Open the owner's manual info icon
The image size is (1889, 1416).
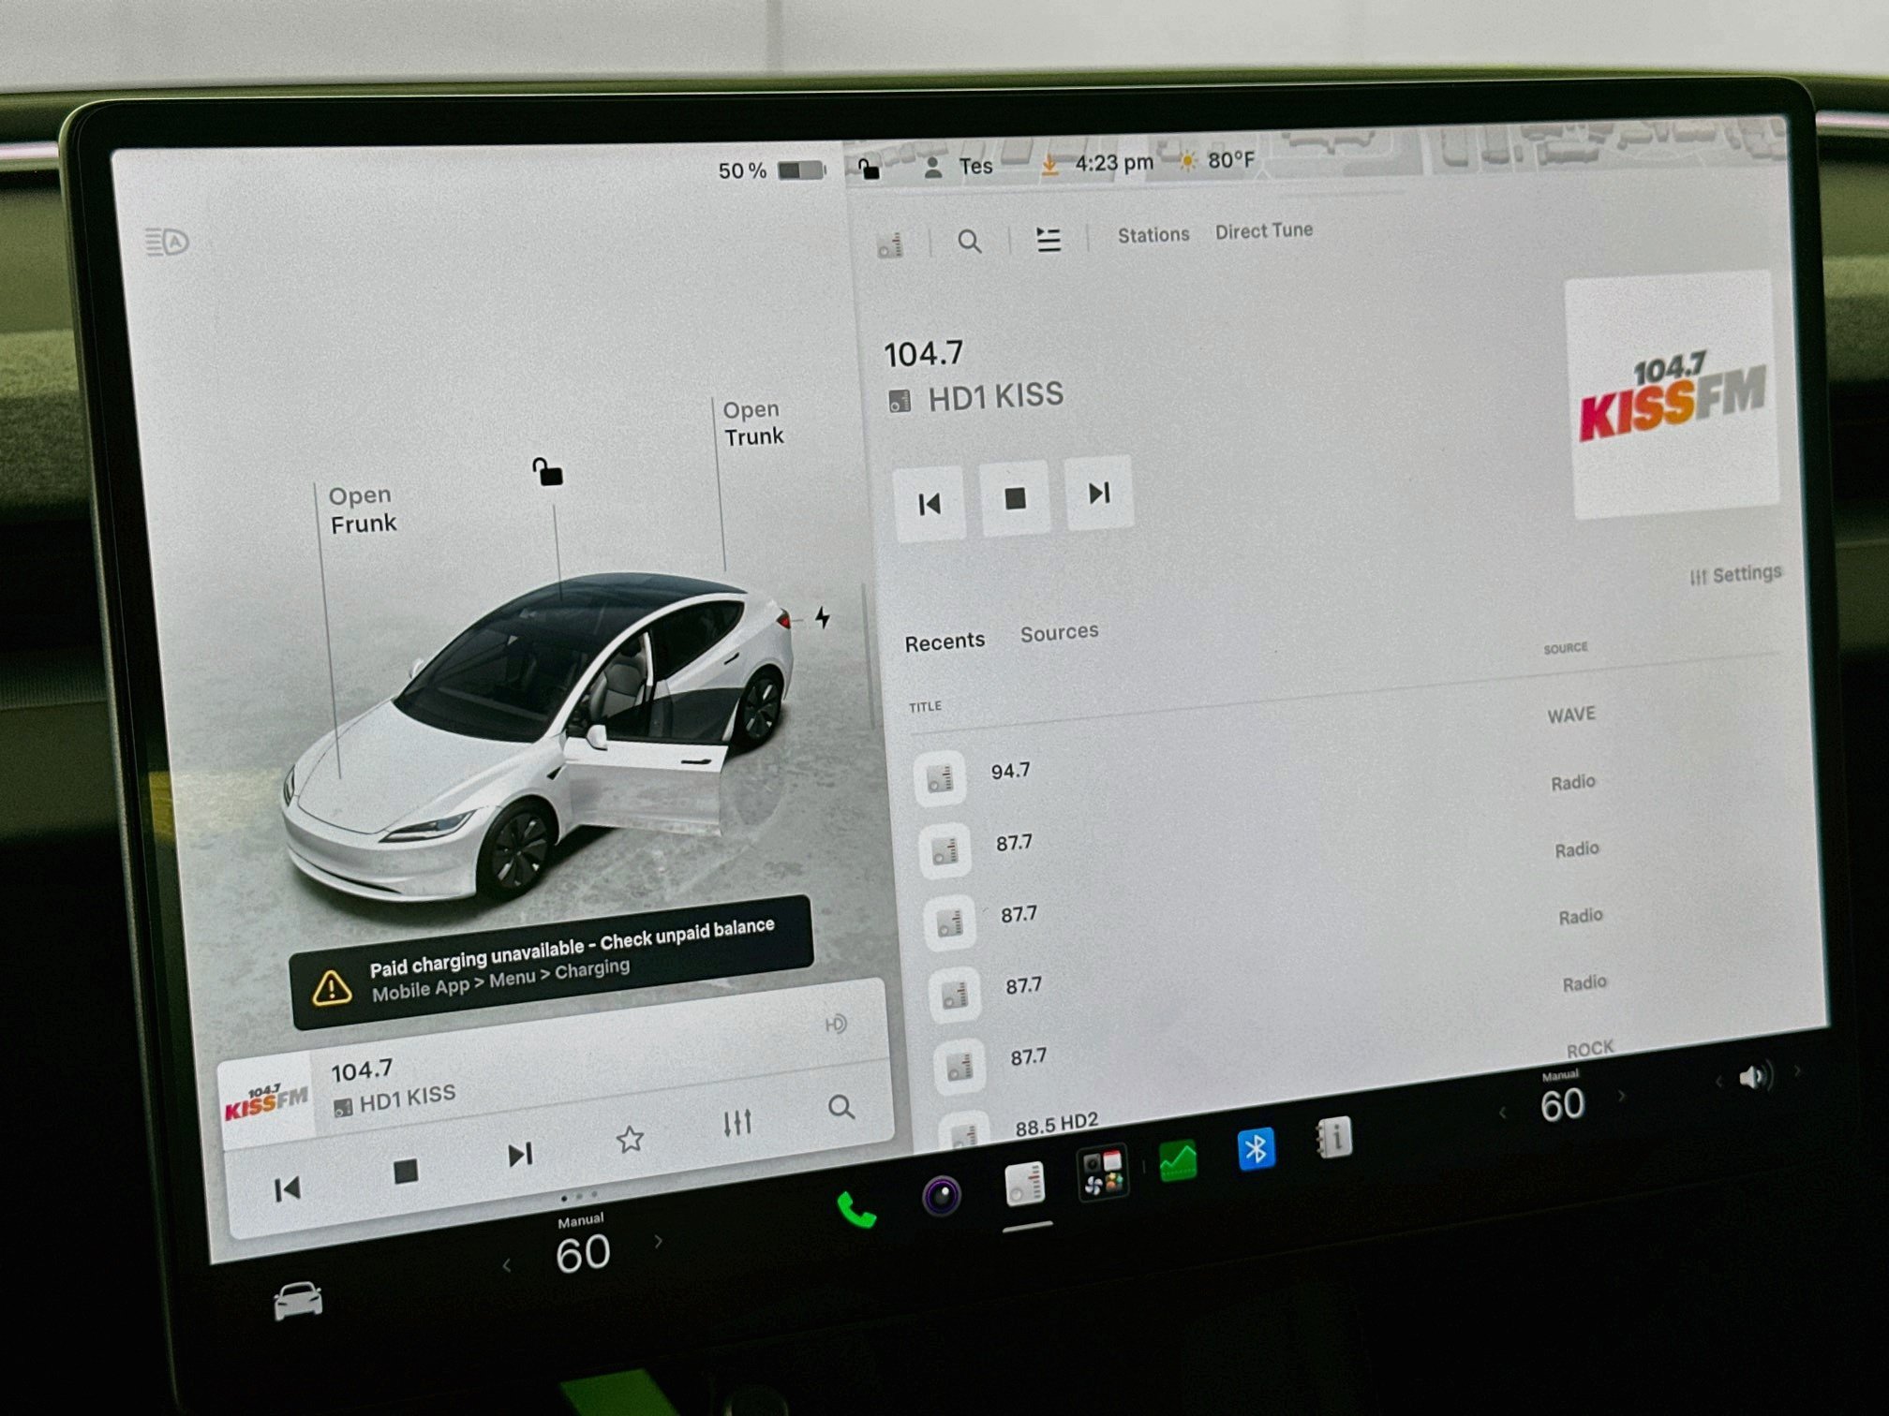click(1333, 1138)
